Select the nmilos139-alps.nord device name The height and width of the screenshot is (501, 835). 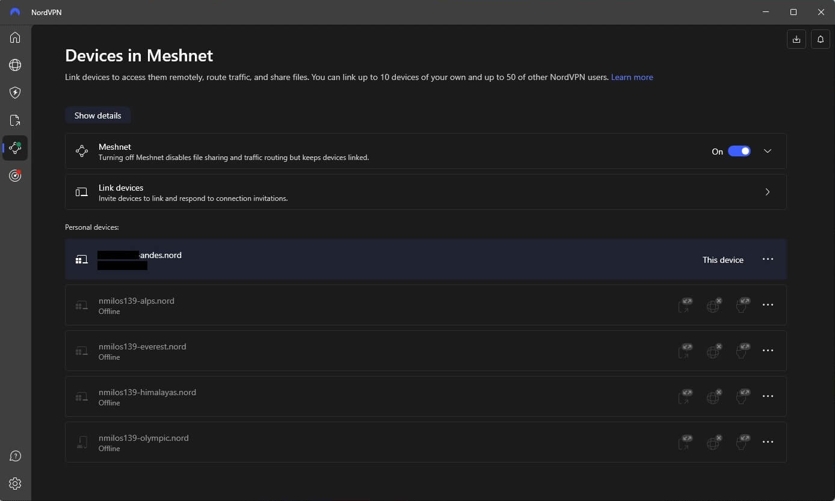[x=137, y=301]
